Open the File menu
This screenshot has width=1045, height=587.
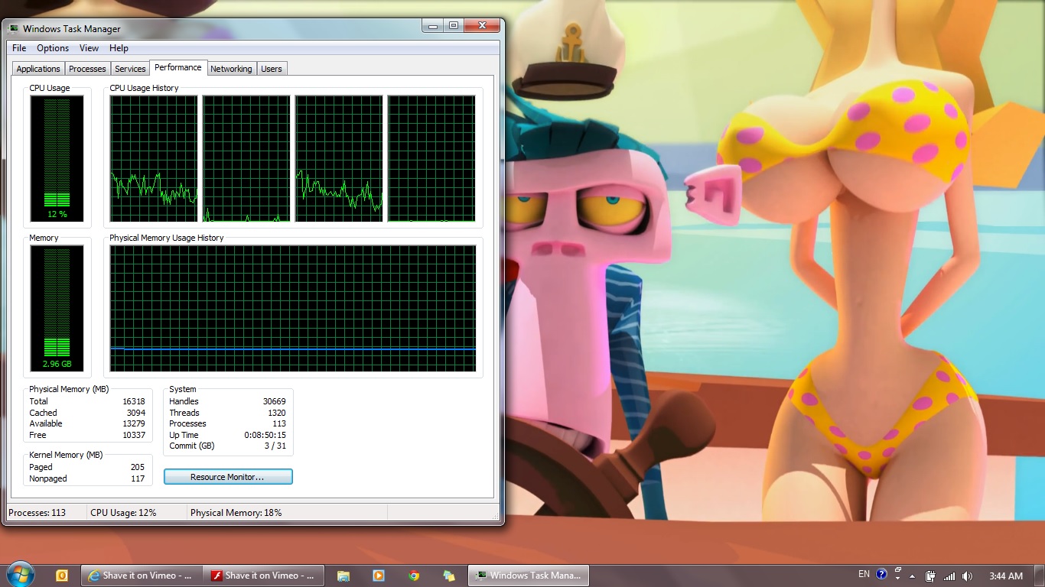tap(19, 48)
